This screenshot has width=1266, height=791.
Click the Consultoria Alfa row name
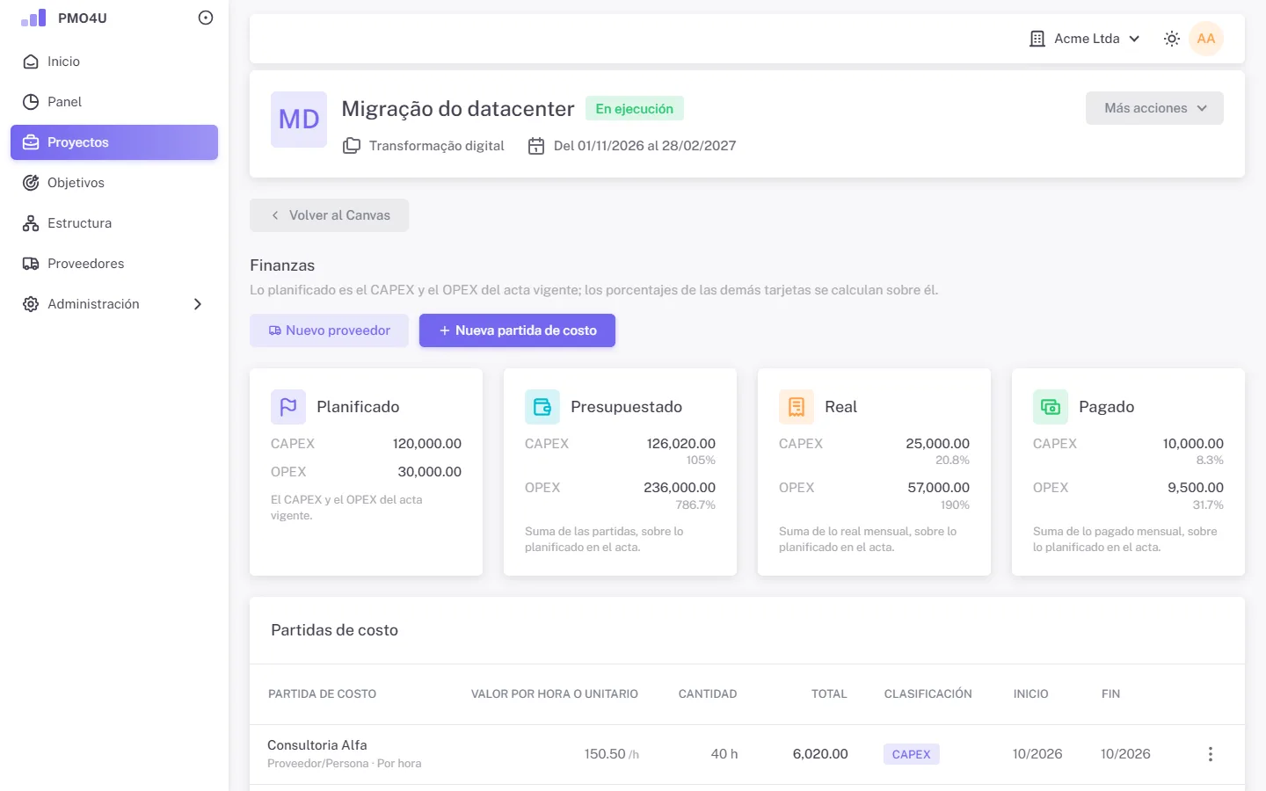tap(317, 745)
